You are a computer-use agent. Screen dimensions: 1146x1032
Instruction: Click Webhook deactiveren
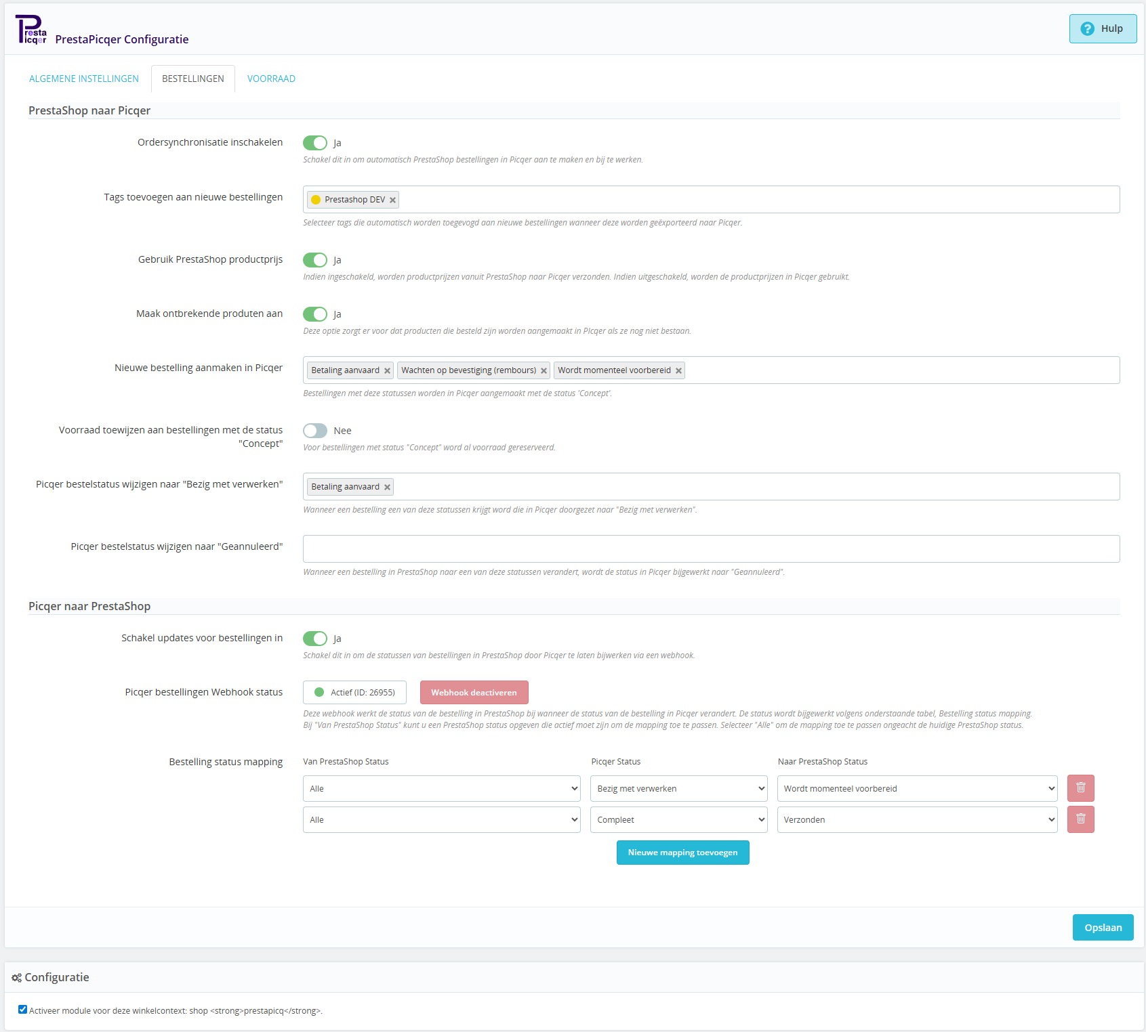[474, 692]
